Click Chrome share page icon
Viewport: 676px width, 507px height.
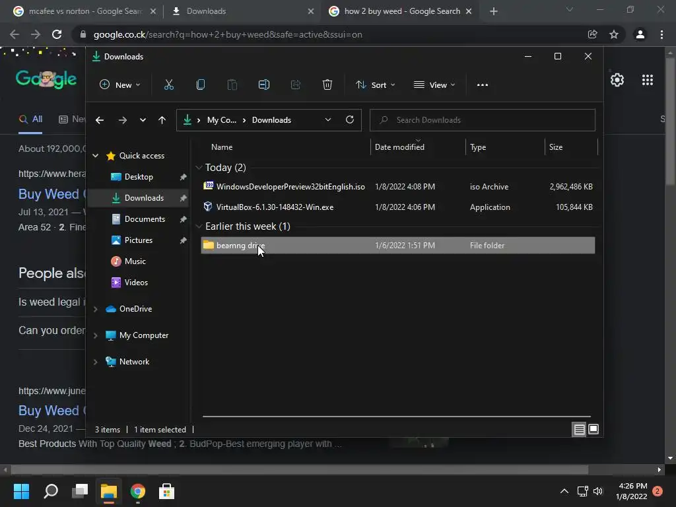point(592,34)
